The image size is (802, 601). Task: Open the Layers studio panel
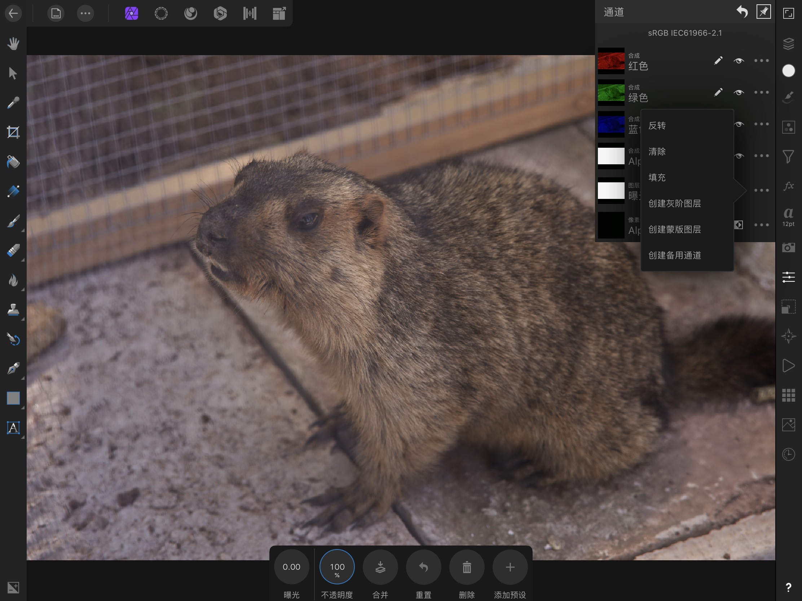[x=788, y=44]
